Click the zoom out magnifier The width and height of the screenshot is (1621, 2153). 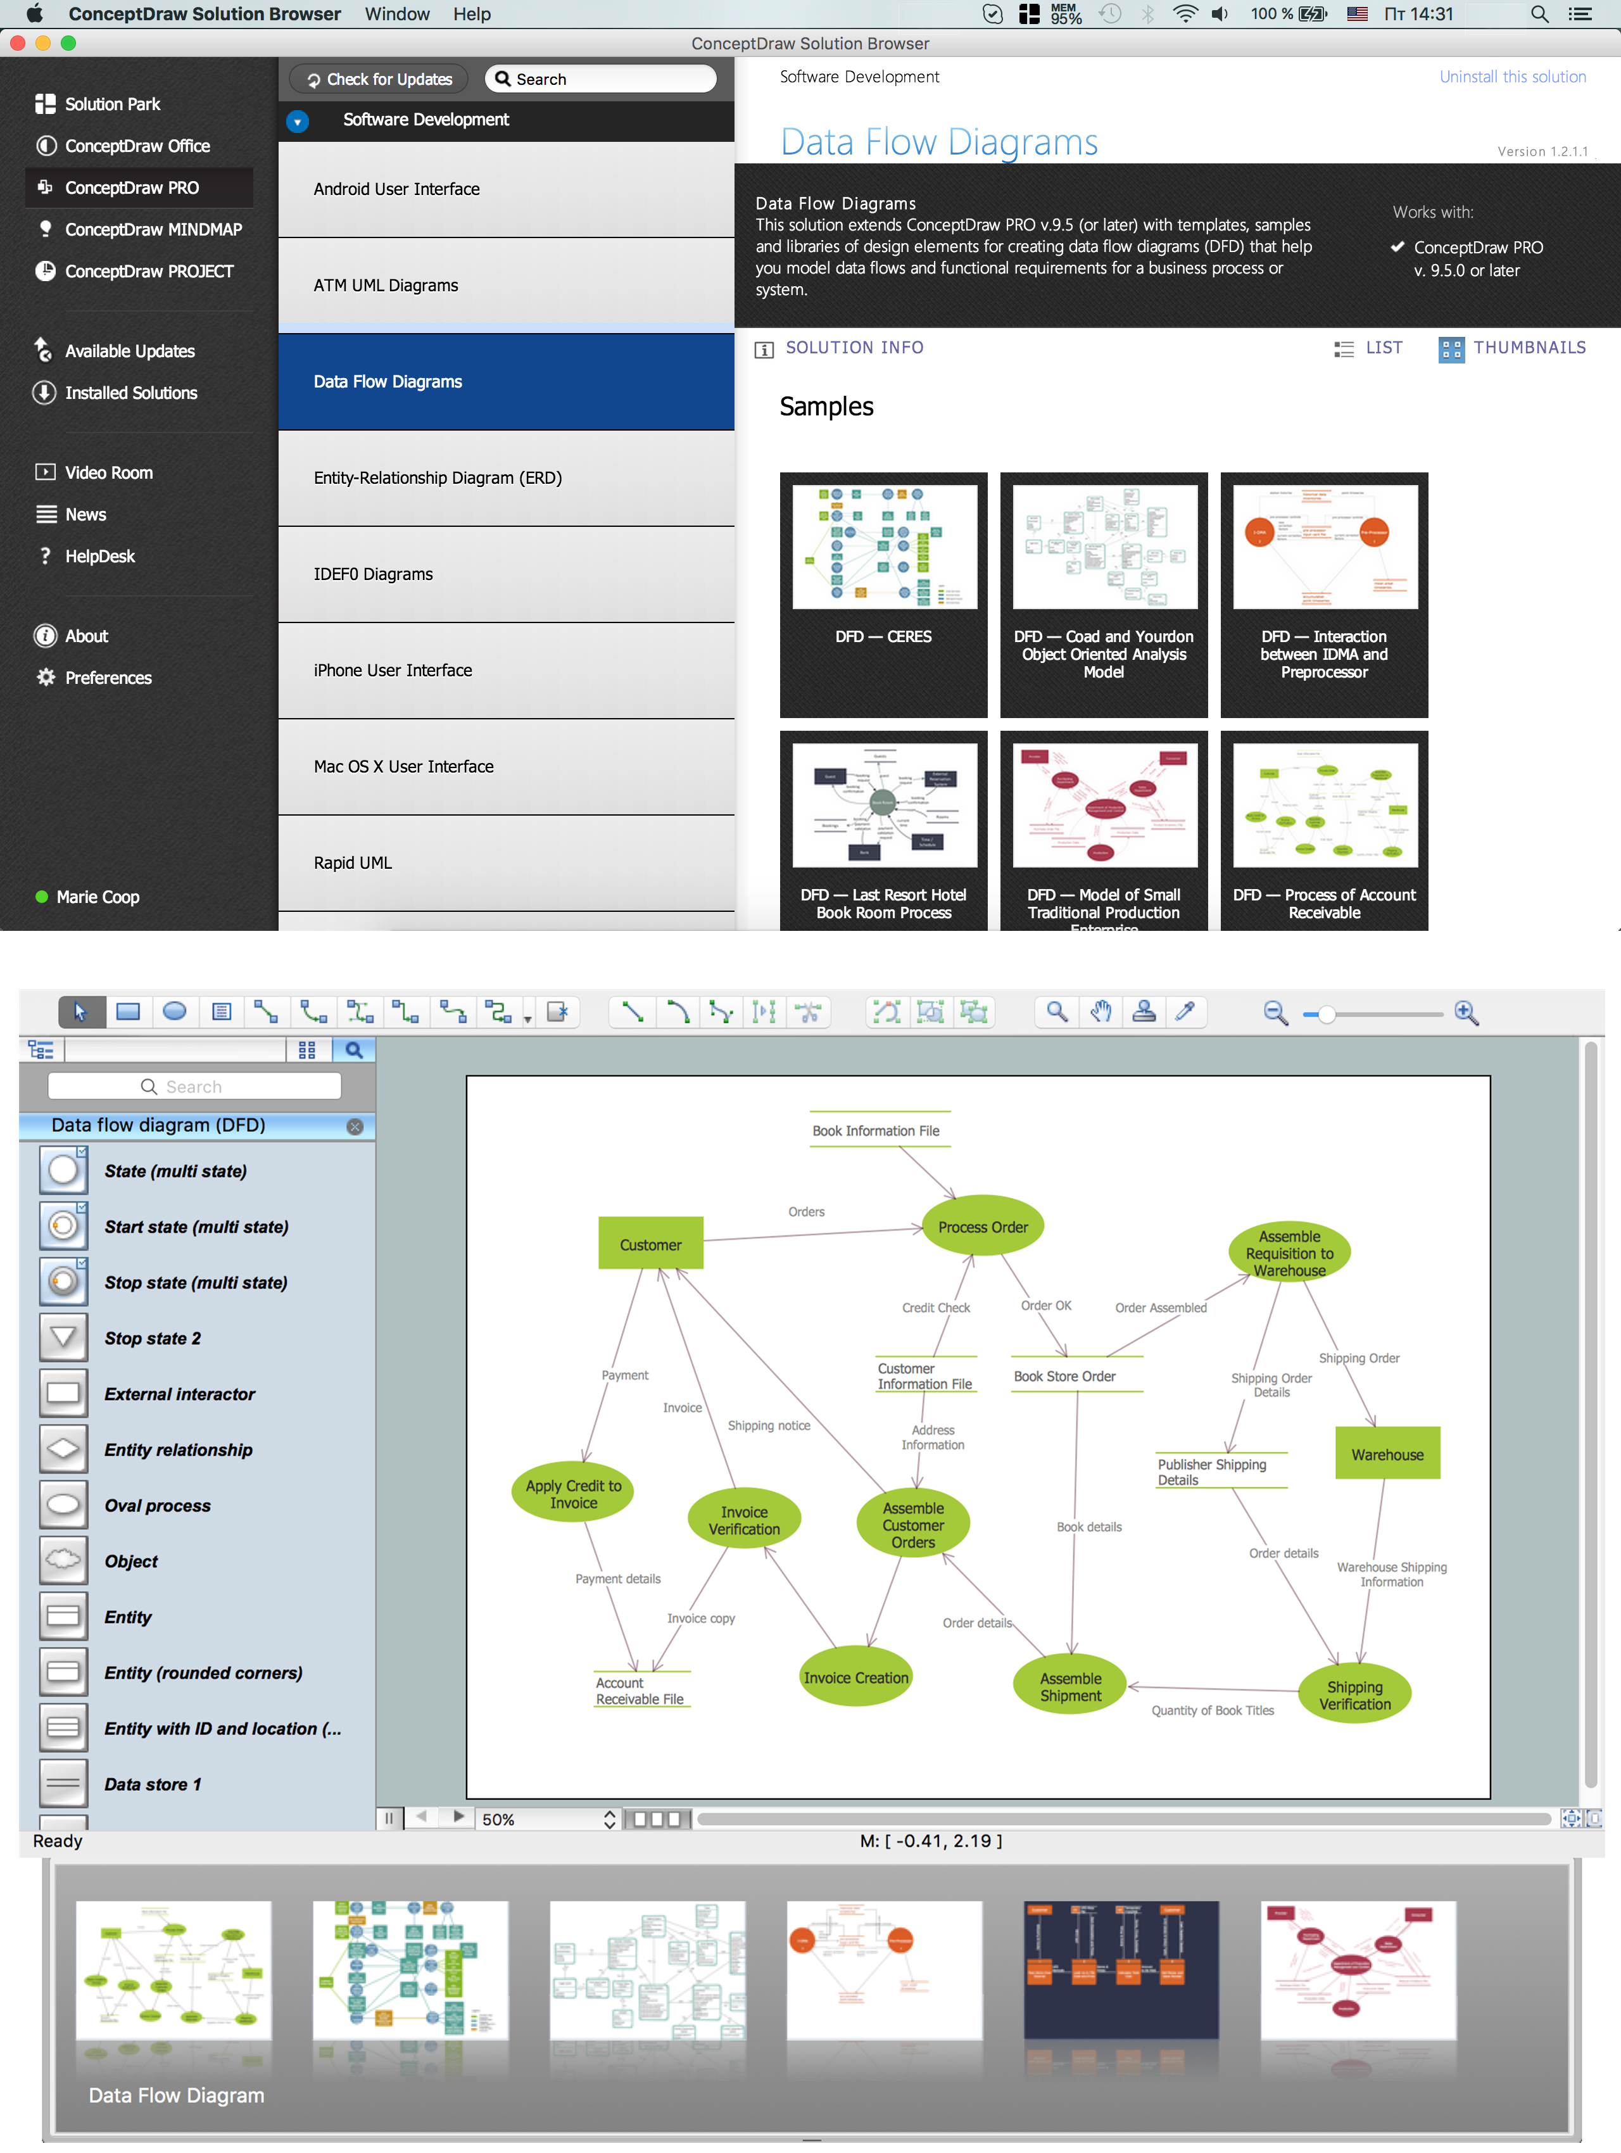pos(1276,1013)
